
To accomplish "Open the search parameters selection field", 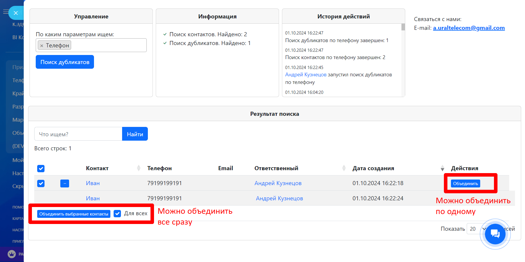I will pyautogui.click(x=108, y=45).
